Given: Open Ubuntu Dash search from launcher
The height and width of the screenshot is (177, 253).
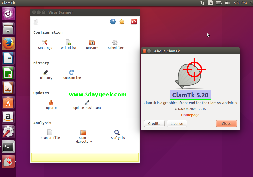Looking at the screenshot, I should (8, 14).
